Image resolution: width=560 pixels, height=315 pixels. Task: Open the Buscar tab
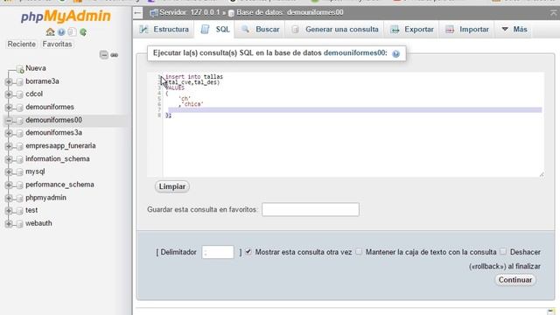coord(260,29)
